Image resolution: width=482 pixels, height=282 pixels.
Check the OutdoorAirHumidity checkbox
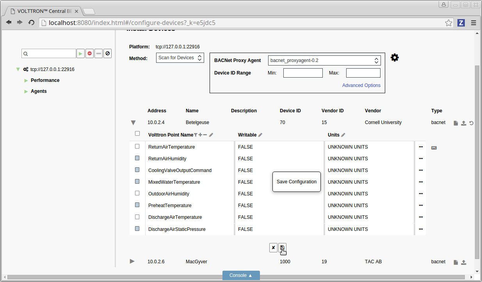point(137,193)
